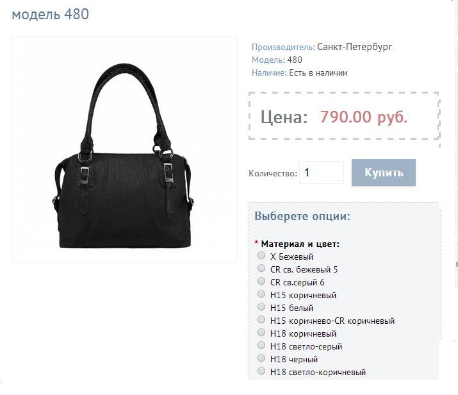The height and width of the screenshot is (395, 458).
Task: Pick the first H15 коричневый option
Action: 261,294
